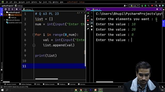The image size is (165, 92).
Task: Click Run with Coverage icon in toolbar
Action: [149, 6]
